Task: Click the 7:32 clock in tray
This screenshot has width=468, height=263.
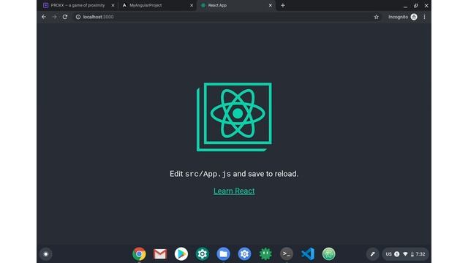Action: [x=420, y=254]
